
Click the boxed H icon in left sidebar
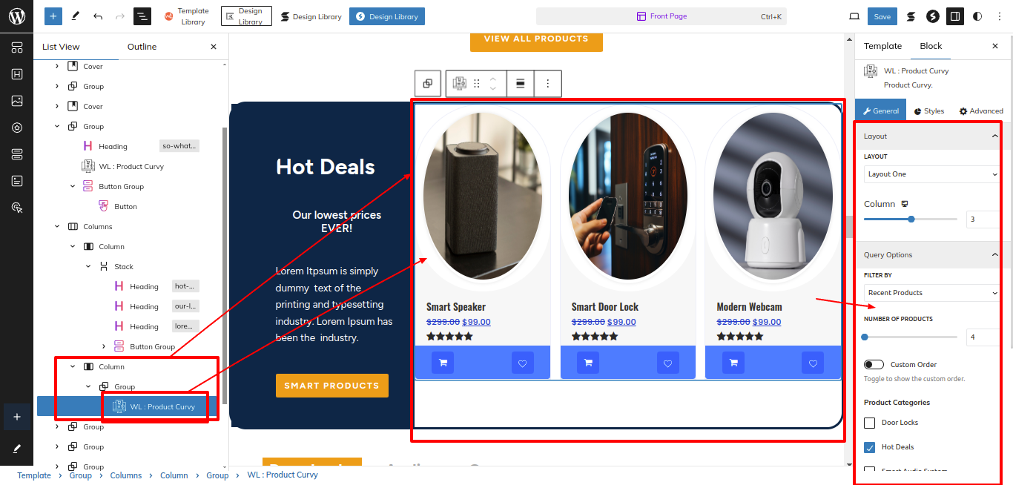click(x=16, y=74)
